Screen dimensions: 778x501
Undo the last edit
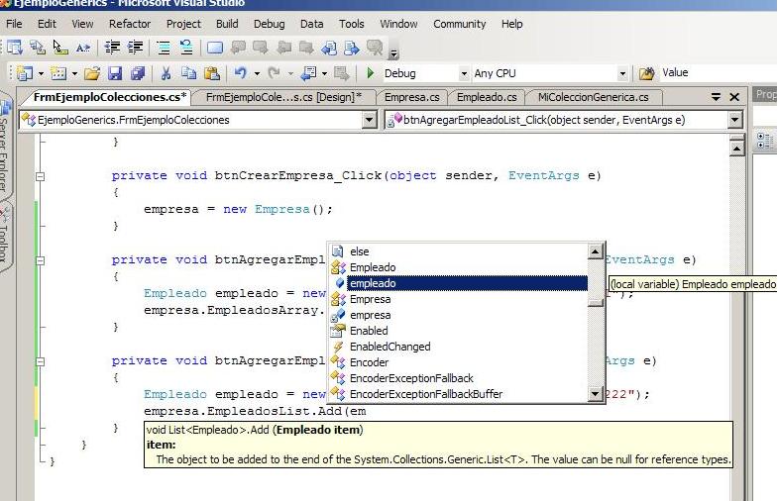pyautogui.click(x=241, y=73)
